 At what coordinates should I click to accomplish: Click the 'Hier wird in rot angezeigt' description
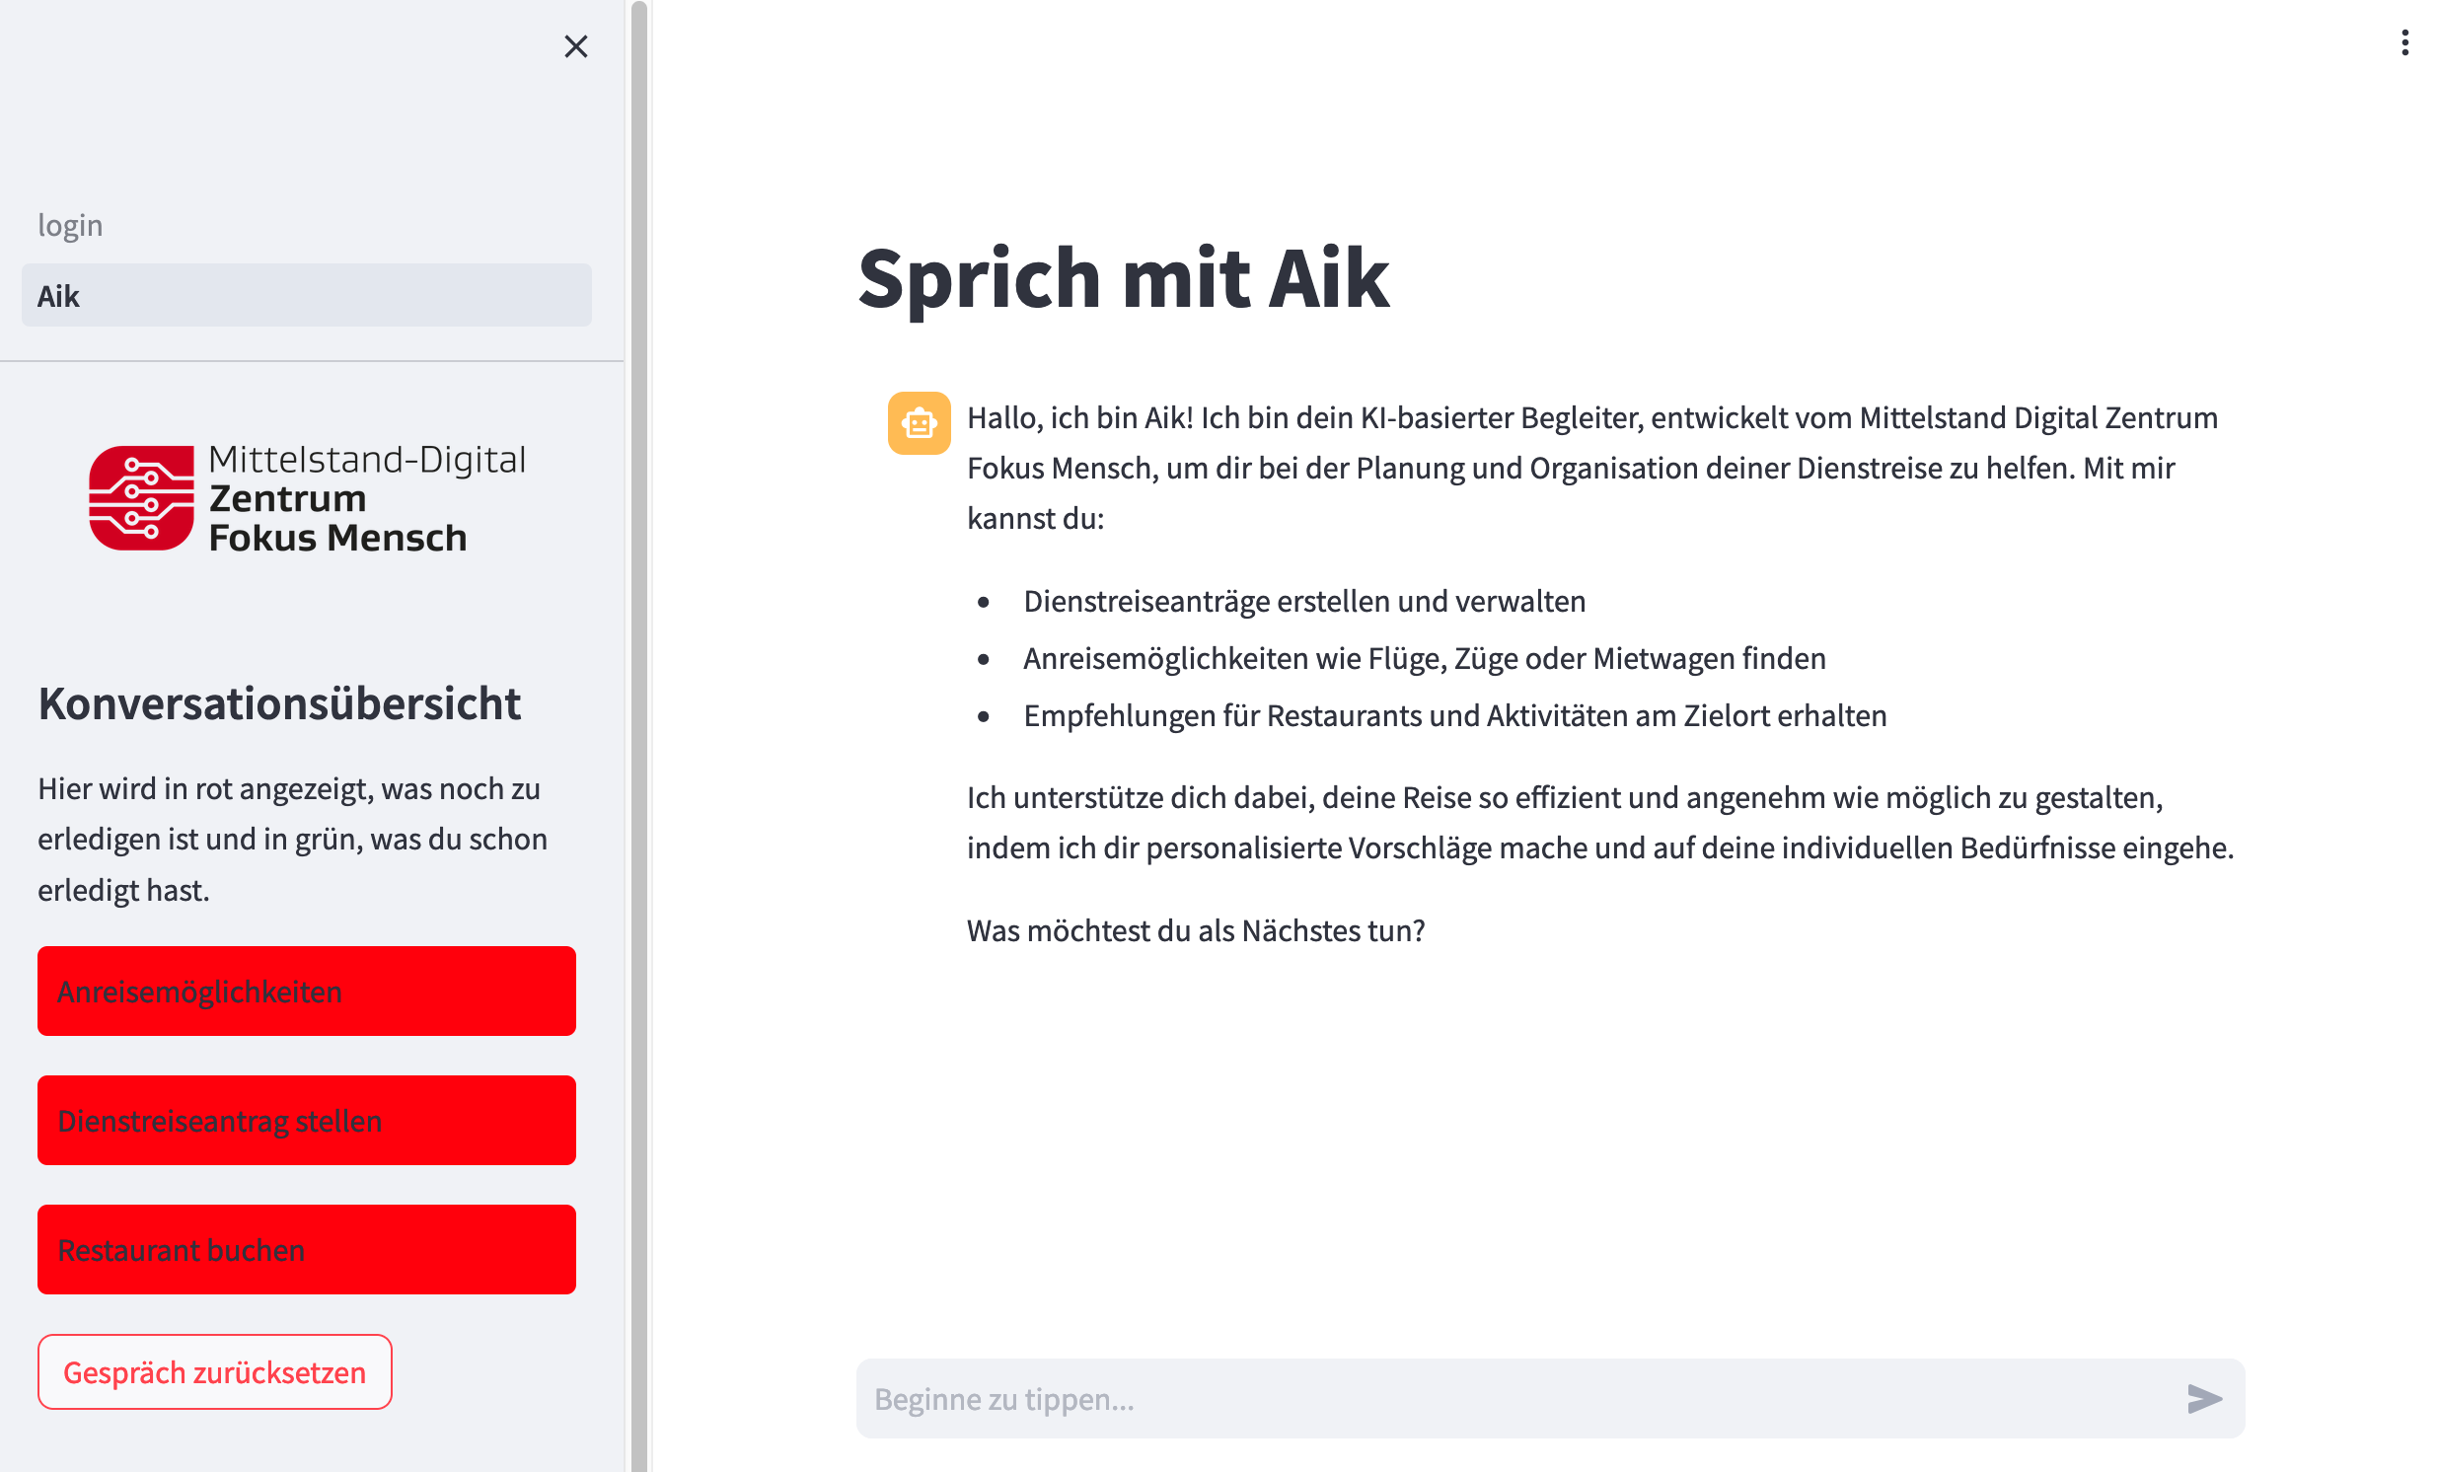point(293,839)
